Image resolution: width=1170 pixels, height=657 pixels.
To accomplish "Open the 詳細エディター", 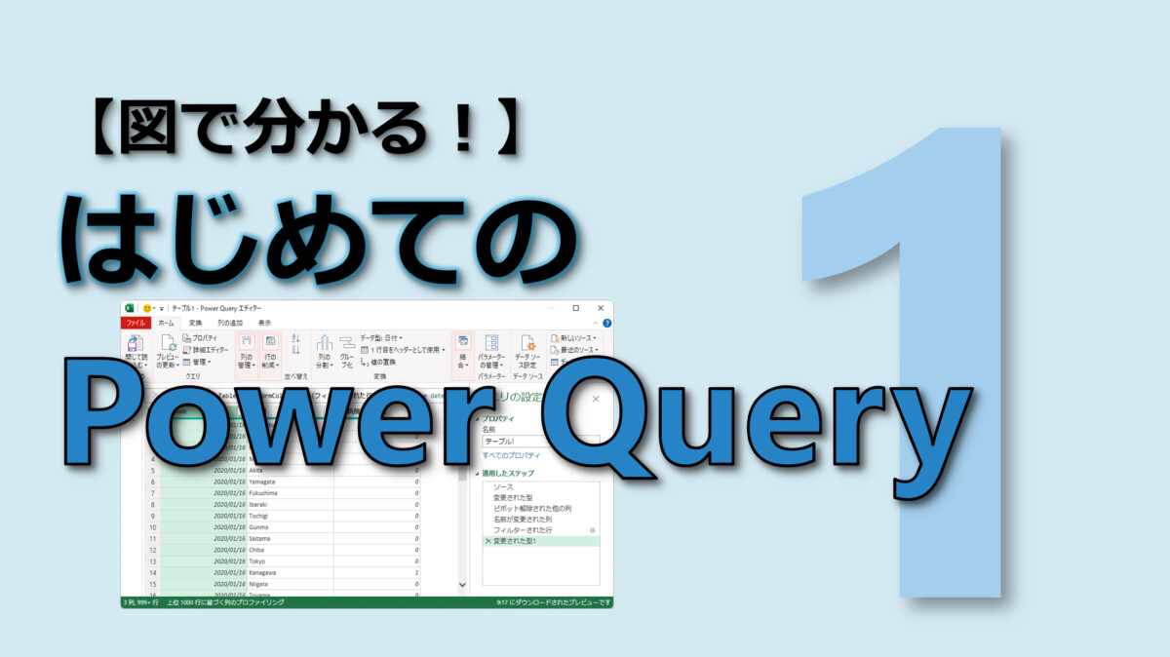I will (x=206, y=349).
